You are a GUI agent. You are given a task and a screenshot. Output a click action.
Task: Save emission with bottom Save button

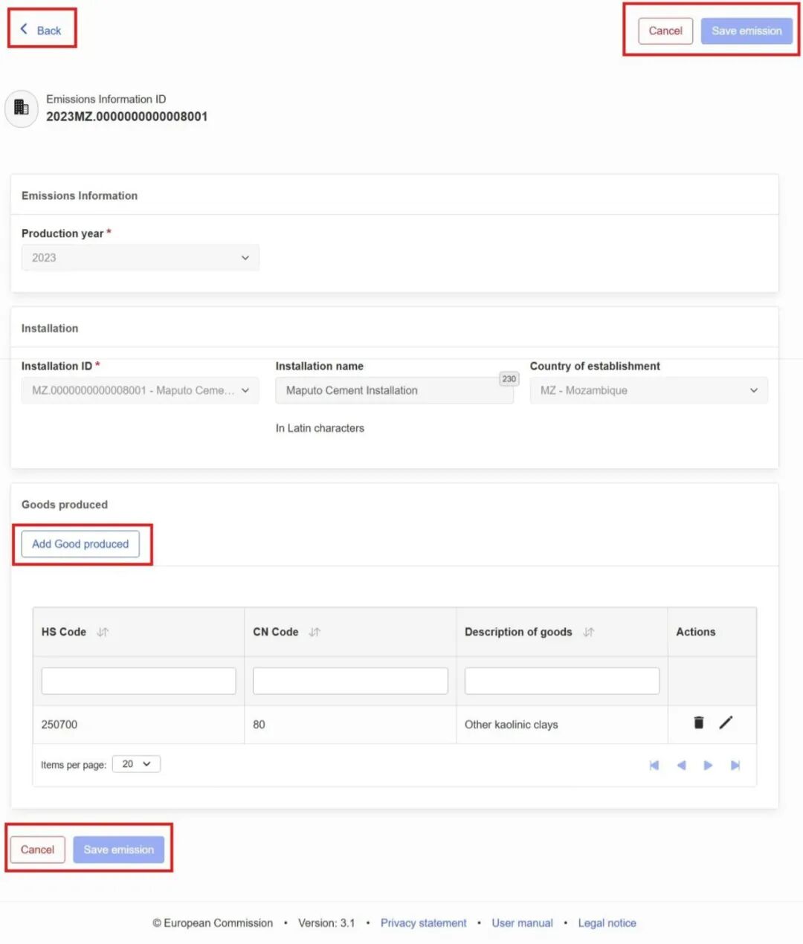click(x=118, y=850)
